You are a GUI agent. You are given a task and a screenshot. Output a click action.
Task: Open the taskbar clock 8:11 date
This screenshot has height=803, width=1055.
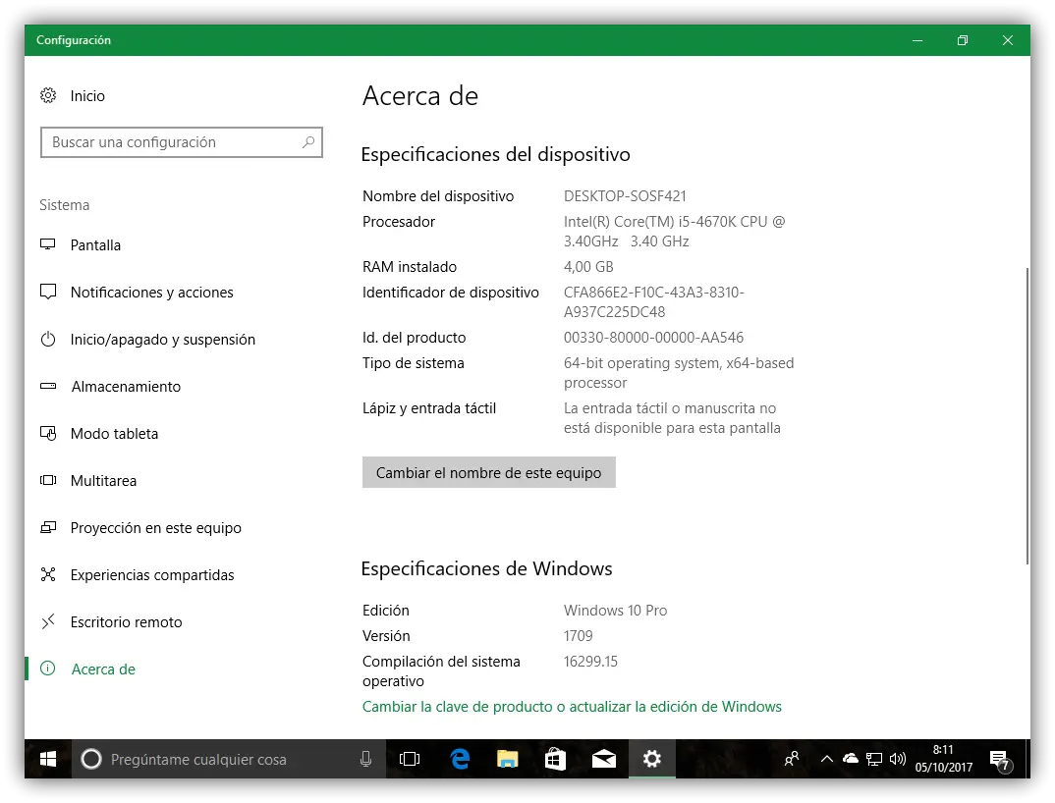point(943,759)
